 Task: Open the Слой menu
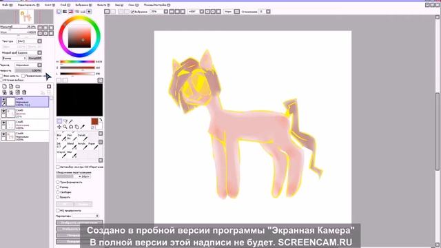click(65, 5)
